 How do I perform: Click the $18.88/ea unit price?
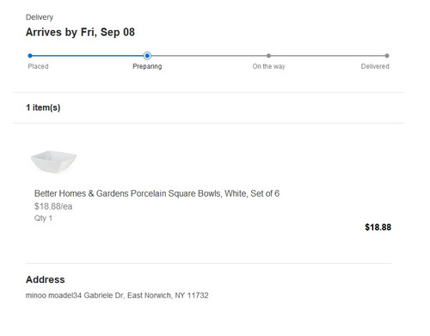click(x=53, y=206)
